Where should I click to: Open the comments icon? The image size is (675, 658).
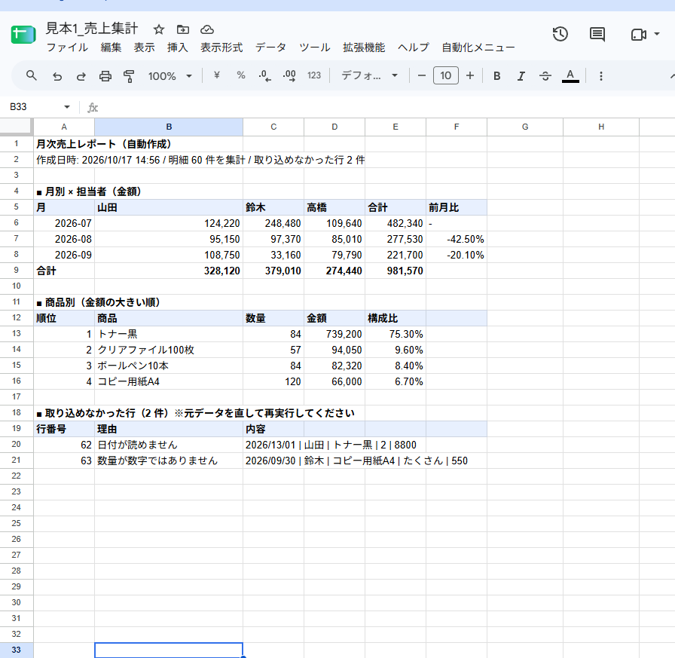pyautogui.click(x=597, y=34)
